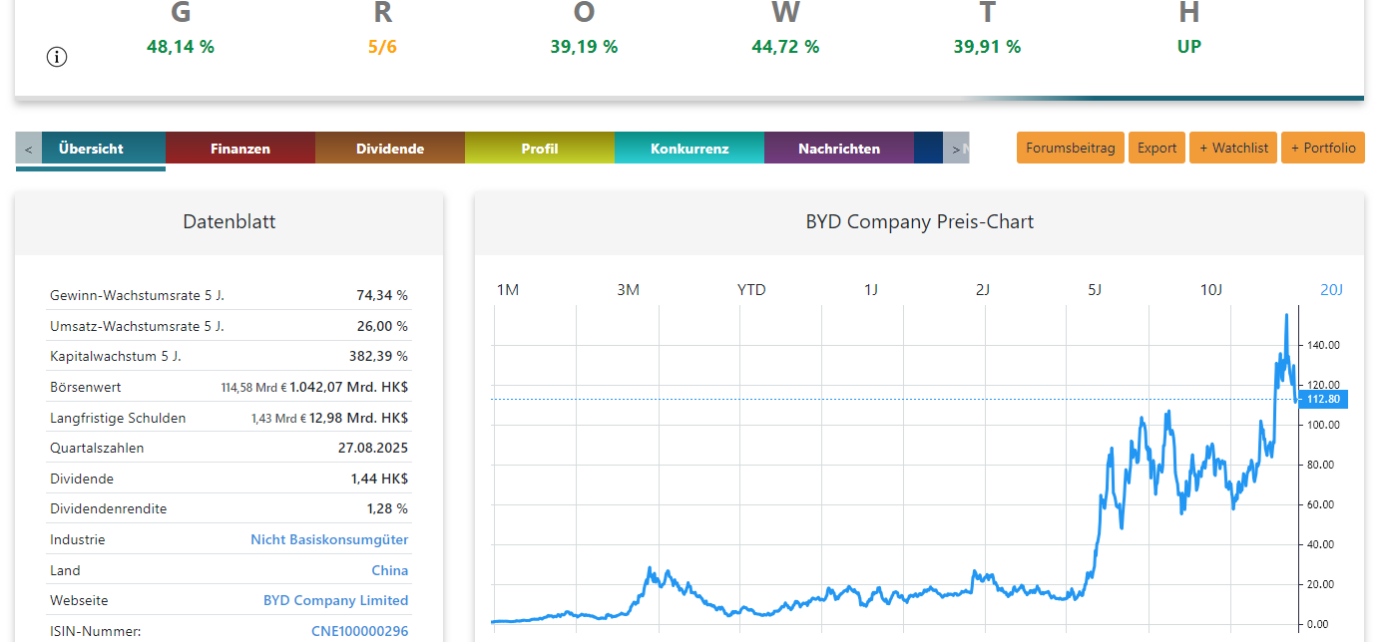Screen dimensions: 1383x642
Task: Click the O score 39,19 %
Action: [584, 47]
